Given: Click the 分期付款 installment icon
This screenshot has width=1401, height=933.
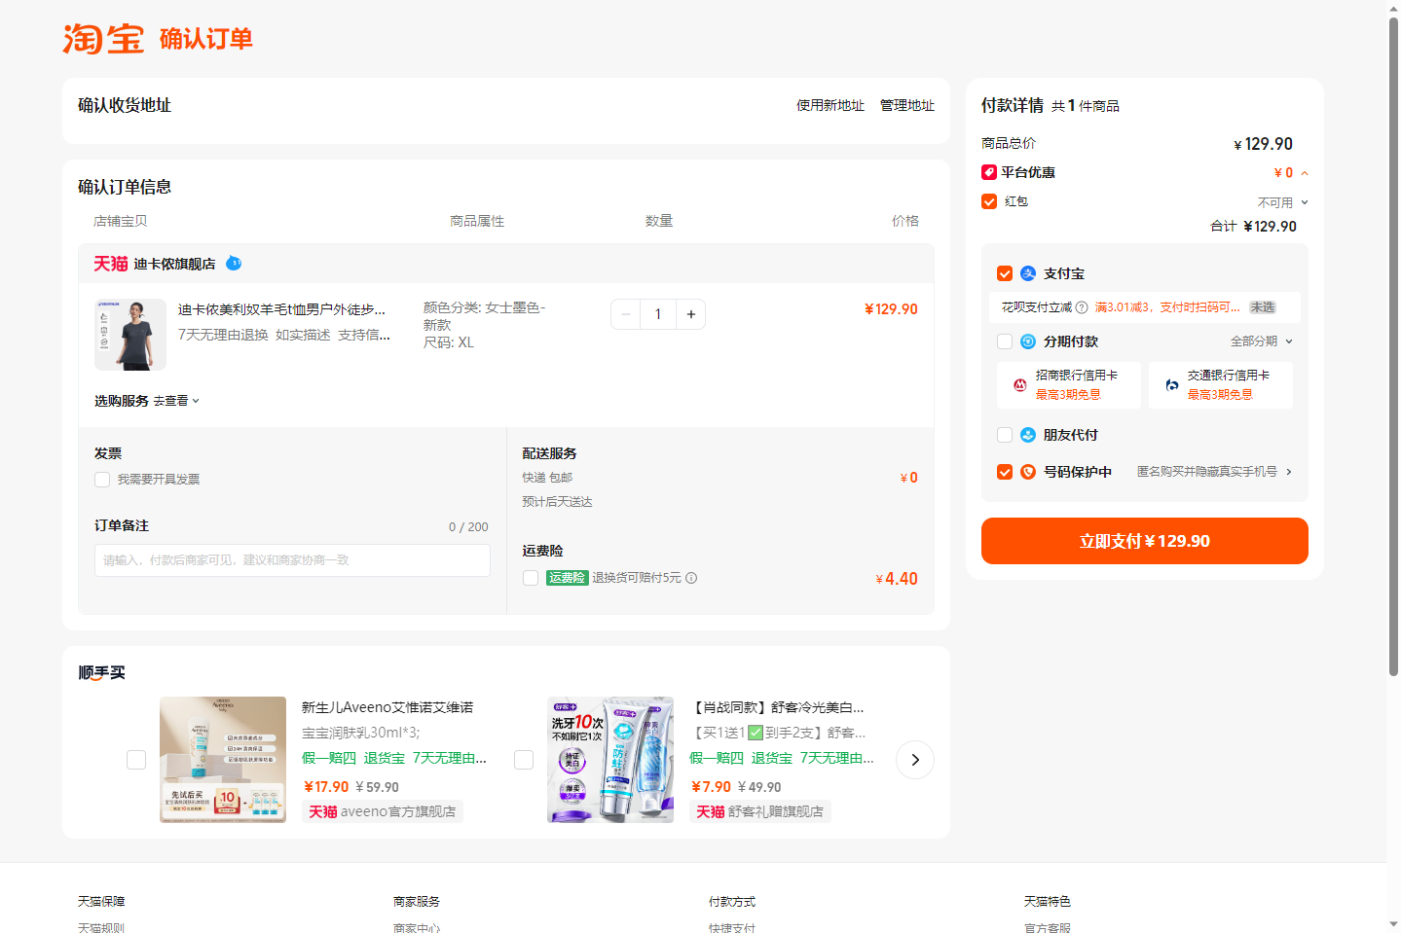Looking at the screenshot, I should click(x=1028, y=341).
